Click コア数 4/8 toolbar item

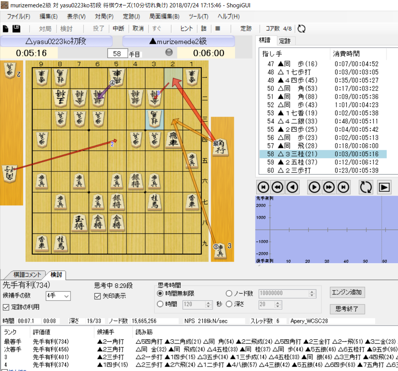(x=278, y=28)
